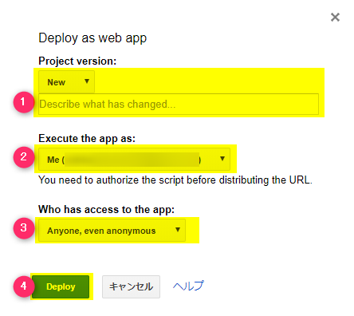Click the 'You need to authorize the script' notice
Image resolution: width=354 pixels, height=316 pixels.
(x=175, y=180)
